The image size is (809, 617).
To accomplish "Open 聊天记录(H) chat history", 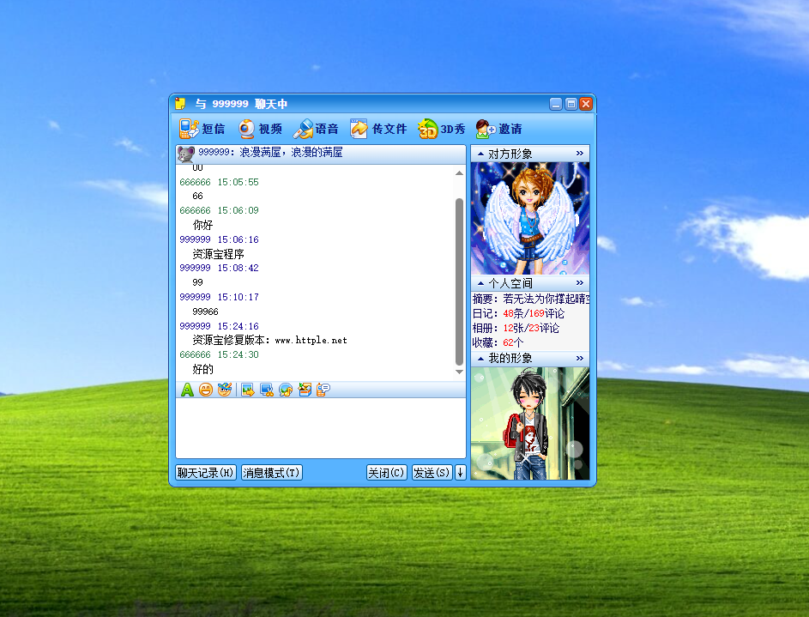I will pos(206,471).
